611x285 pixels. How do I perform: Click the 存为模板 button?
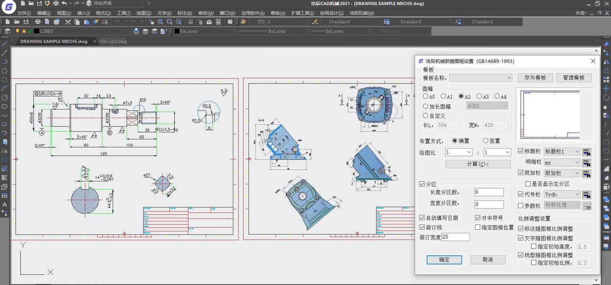[x=535, y=77]
